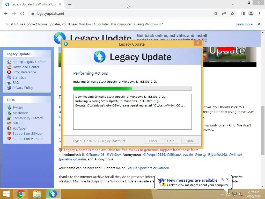Go back to previous page
The image size is (265, 199).
pos(6,13)
